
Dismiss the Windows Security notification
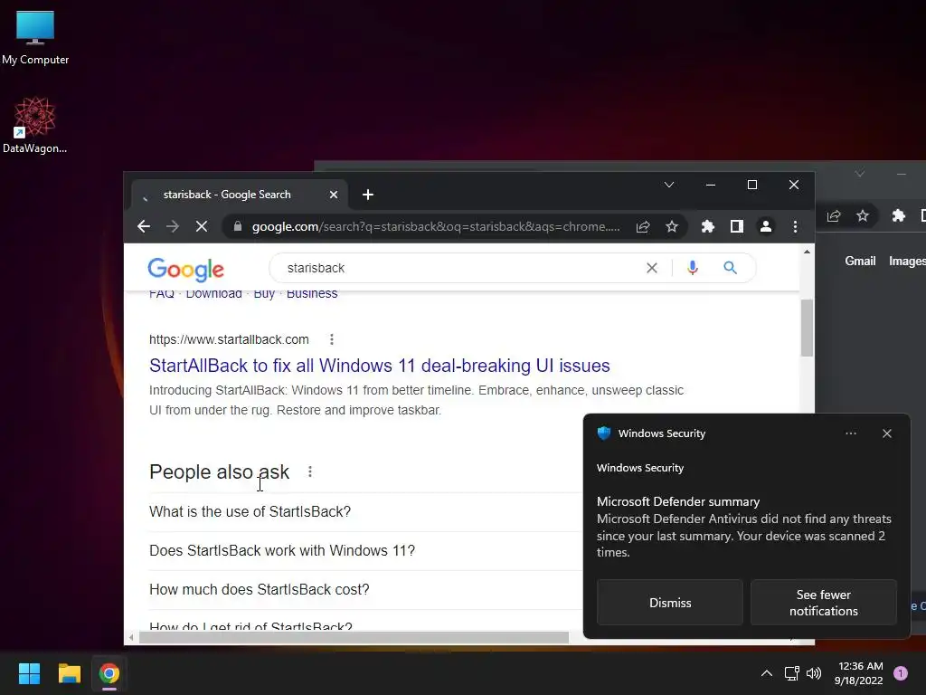click(x=670, y=602)
